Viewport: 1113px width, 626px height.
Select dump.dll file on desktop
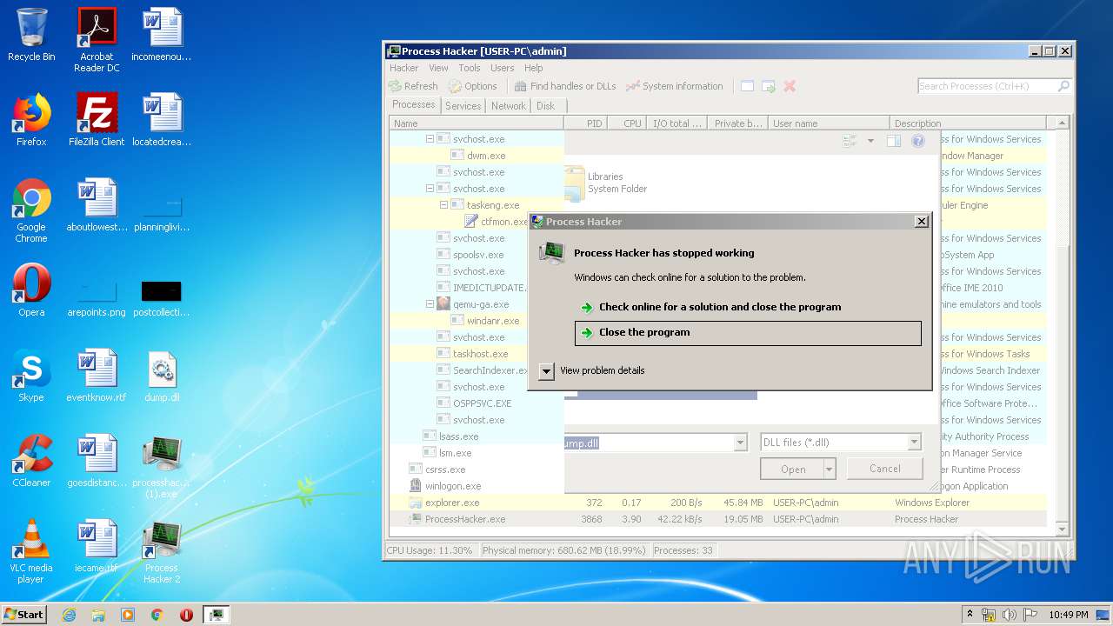click(162, 376)
